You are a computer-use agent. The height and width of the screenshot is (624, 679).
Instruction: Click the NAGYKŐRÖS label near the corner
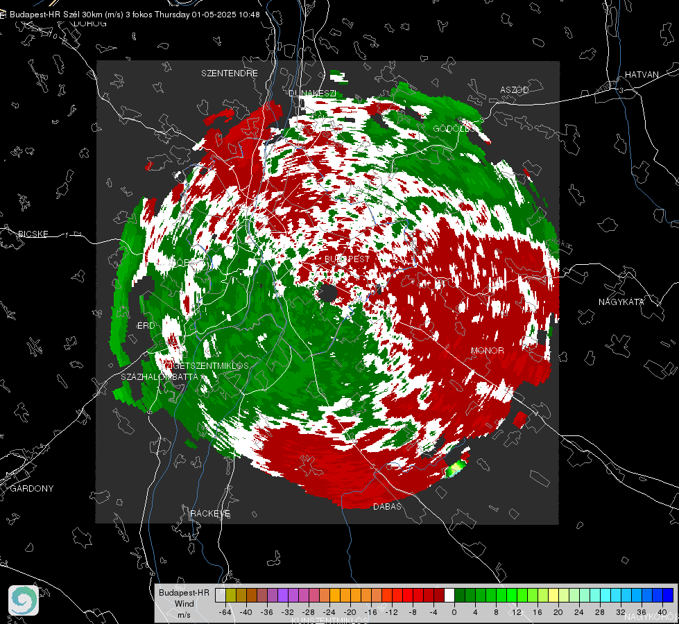tap(651, 616)
